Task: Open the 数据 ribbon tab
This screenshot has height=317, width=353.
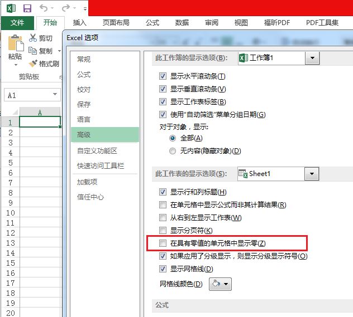Action: (182, 23)
